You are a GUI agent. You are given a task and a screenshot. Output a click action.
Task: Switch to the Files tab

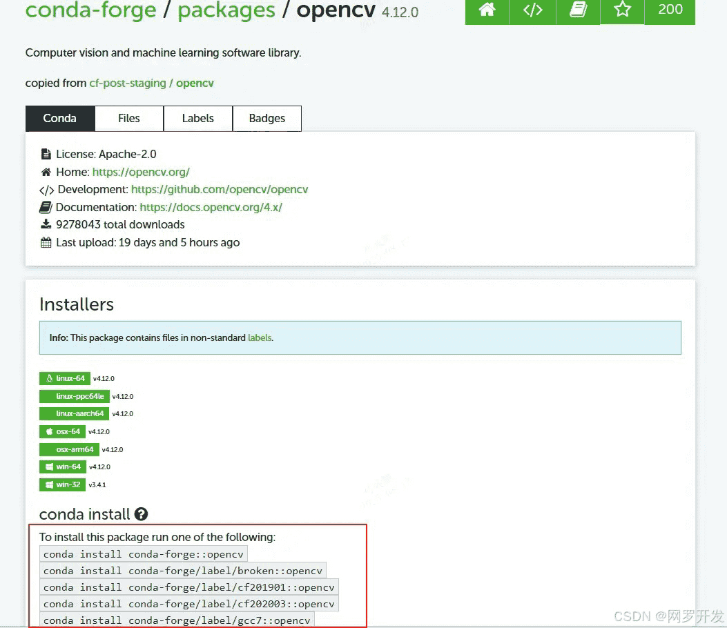click(129, 118)
